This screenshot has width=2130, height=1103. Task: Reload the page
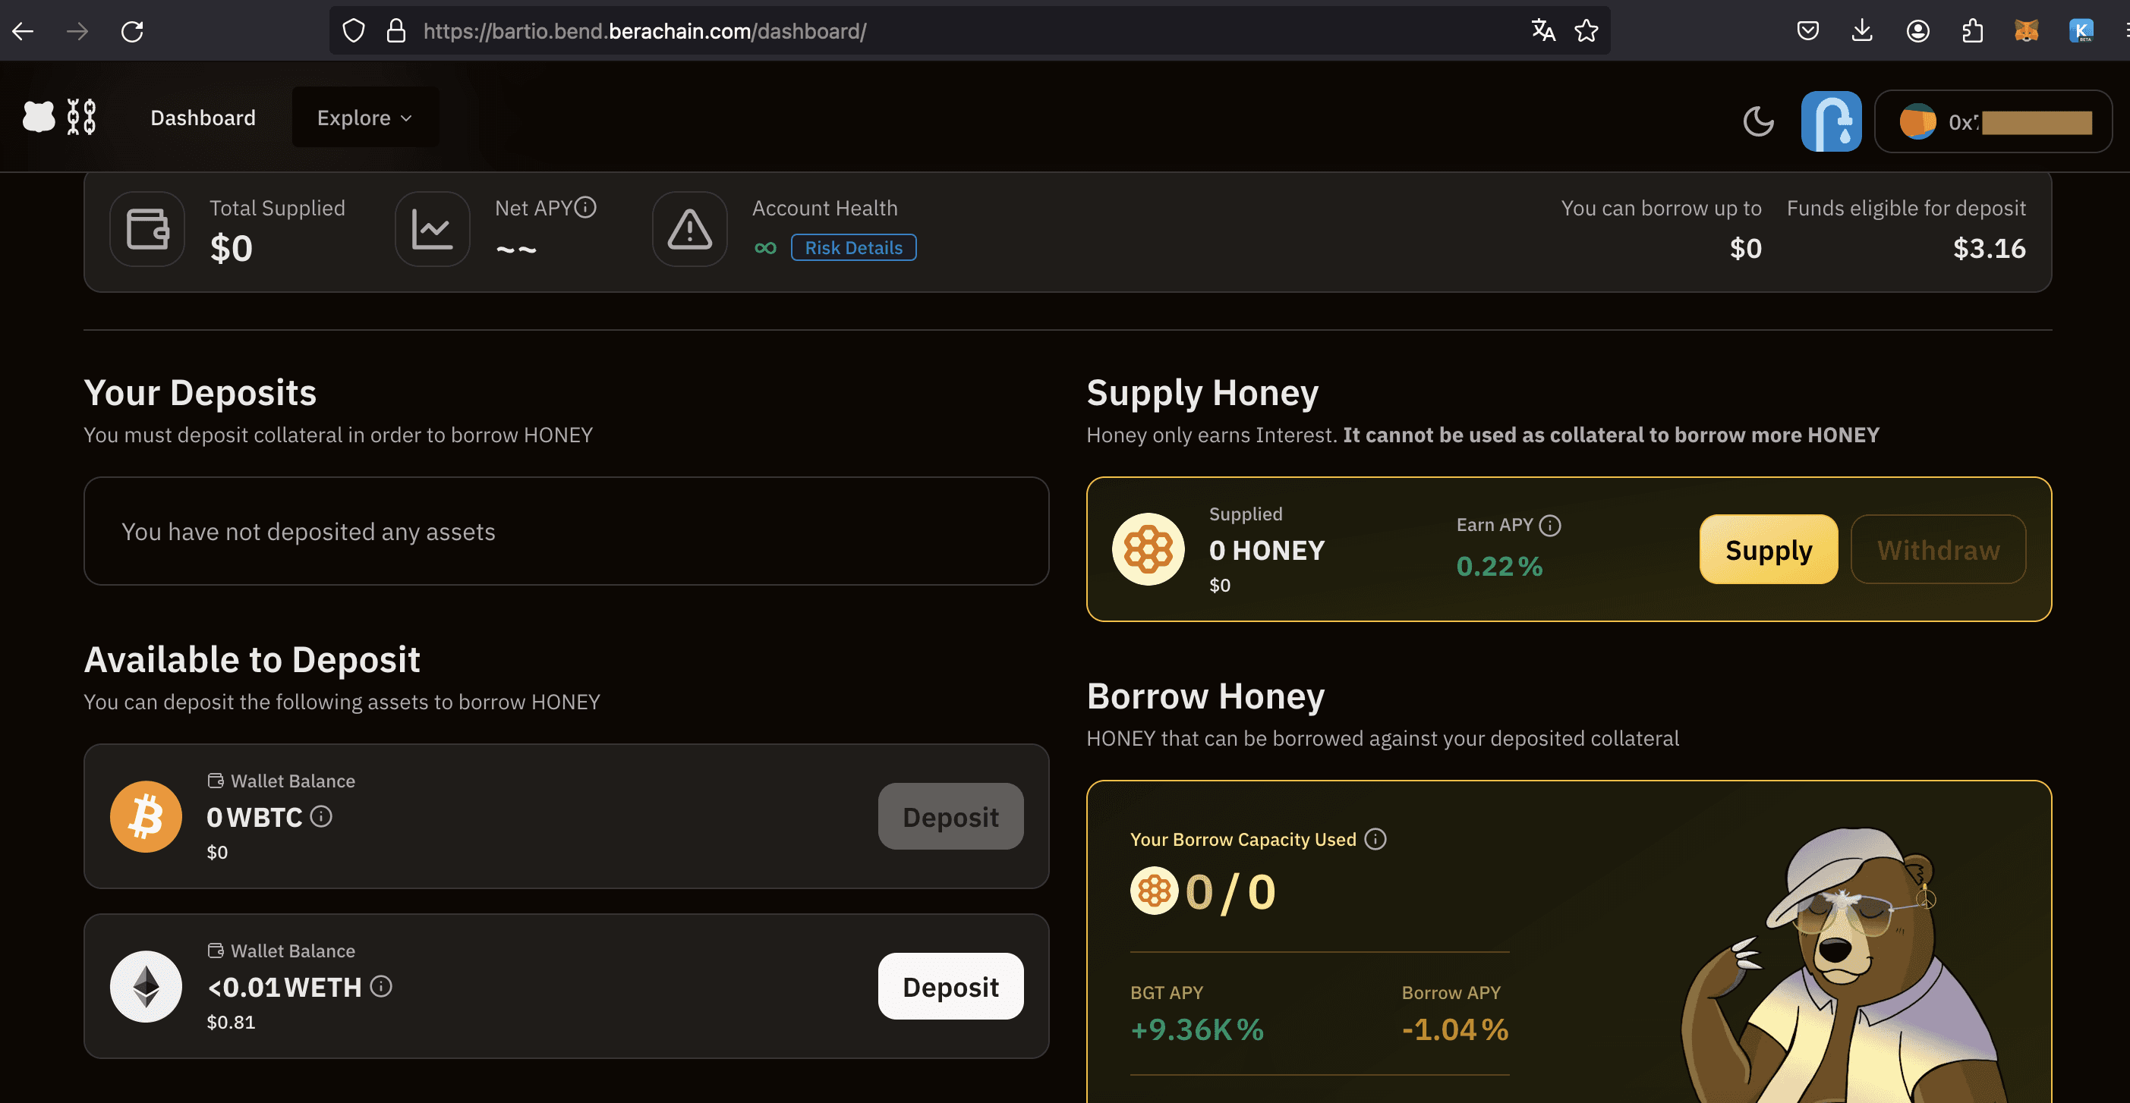132,30
